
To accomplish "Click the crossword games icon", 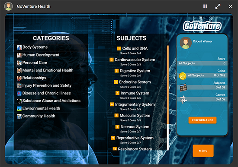I will pos(183,100).
